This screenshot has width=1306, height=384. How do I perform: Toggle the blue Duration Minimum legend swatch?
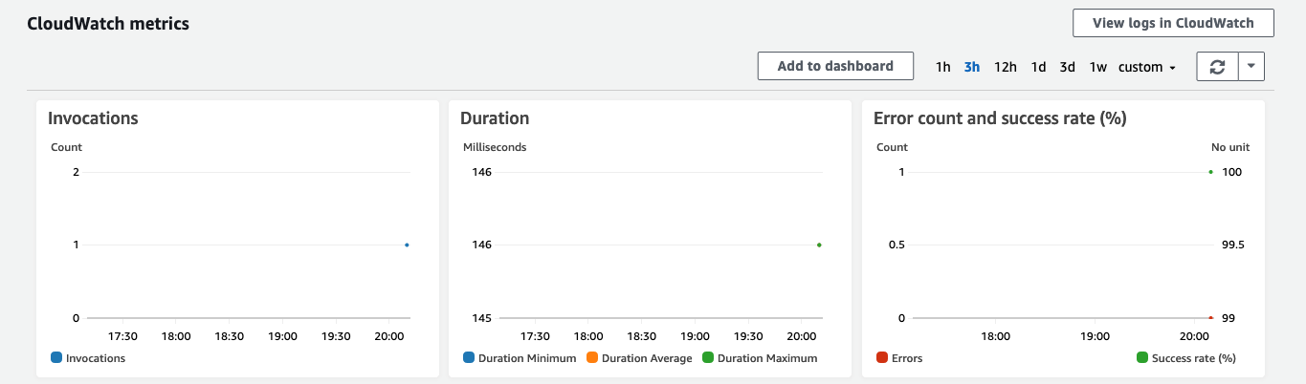coord(469,358)
